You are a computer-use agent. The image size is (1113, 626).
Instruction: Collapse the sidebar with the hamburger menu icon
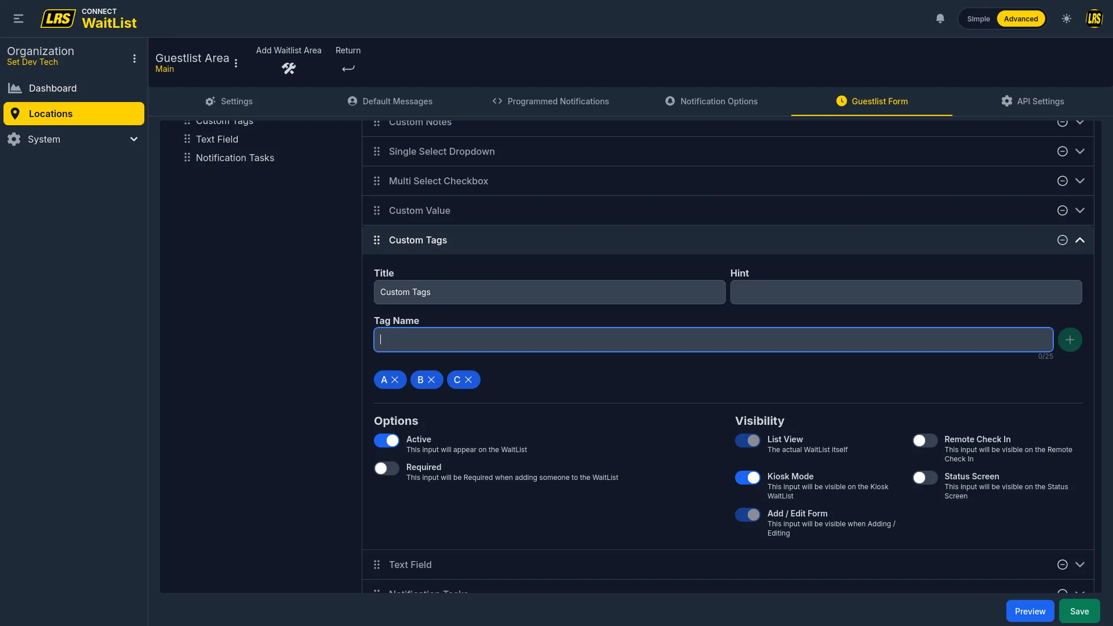coord(19,19)
